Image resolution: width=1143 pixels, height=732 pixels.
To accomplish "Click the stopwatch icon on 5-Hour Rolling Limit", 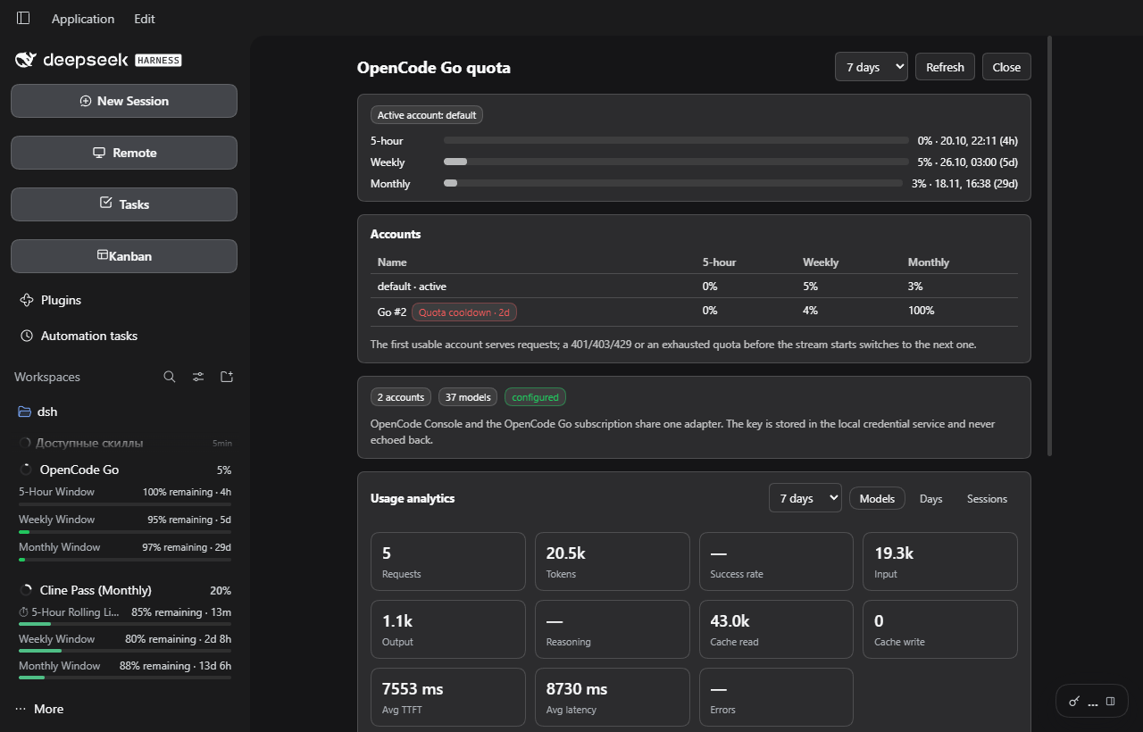I will pos(24,612).
